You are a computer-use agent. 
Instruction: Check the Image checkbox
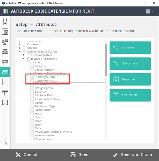32,121
